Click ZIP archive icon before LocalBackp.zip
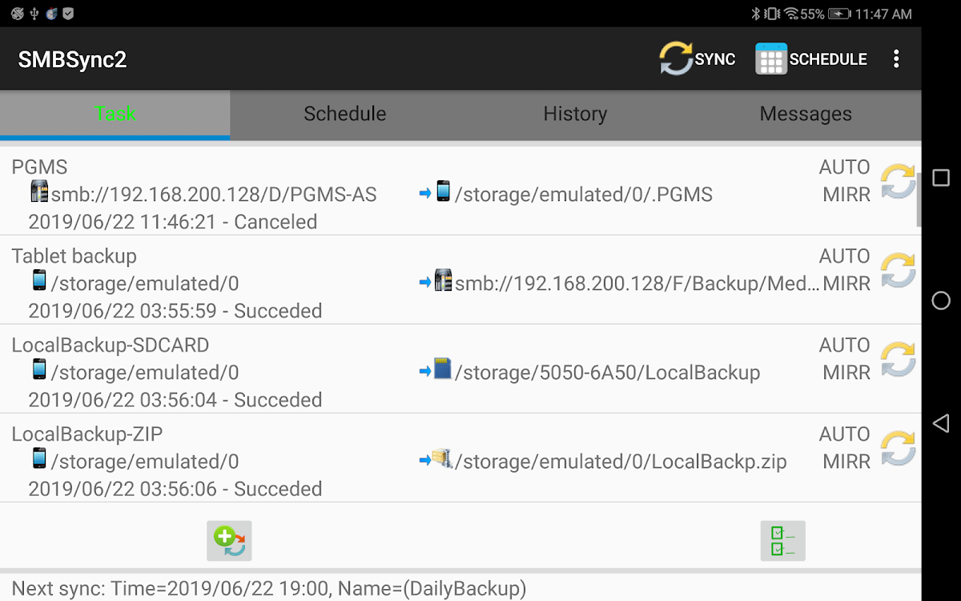The image size is (961, 601). 443,458
